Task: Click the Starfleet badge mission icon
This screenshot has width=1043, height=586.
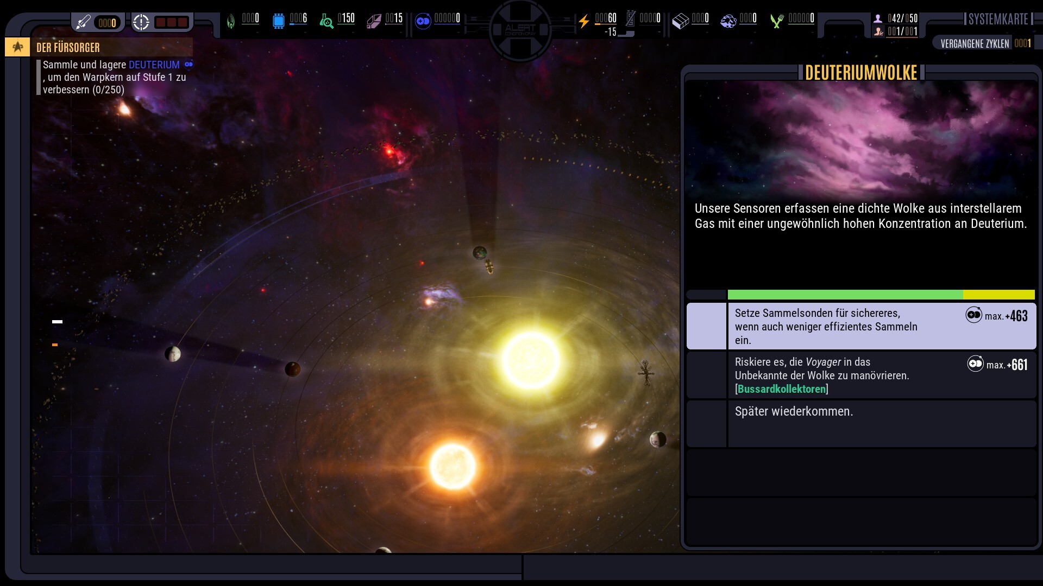Action: (x=17, y=47)
